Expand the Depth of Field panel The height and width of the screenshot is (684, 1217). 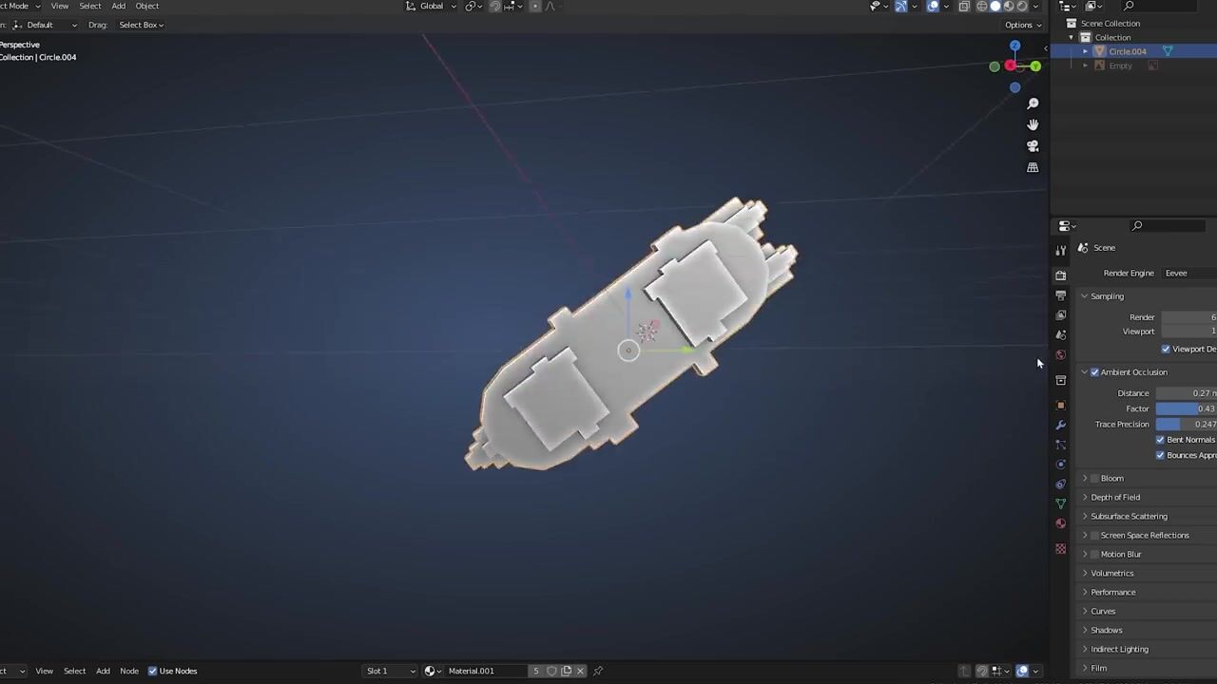click(x=1114, y=497)
